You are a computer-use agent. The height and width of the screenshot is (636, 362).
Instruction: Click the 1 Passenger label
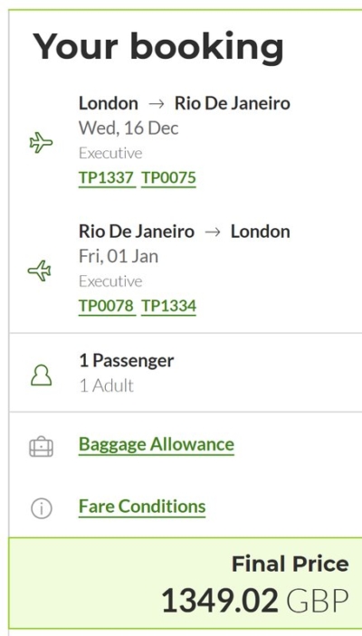(127, 361)
